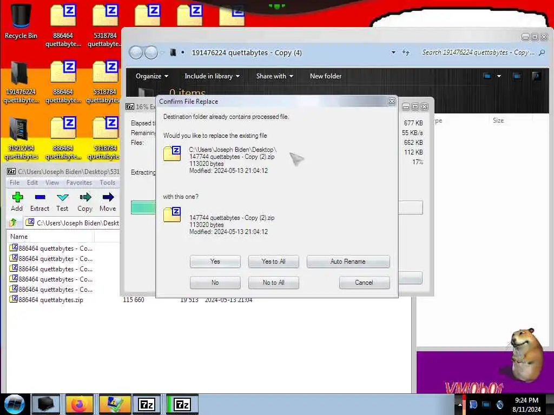Click the change view icon in Explorer
Viewport: 554px width, 415px height.
487,76
